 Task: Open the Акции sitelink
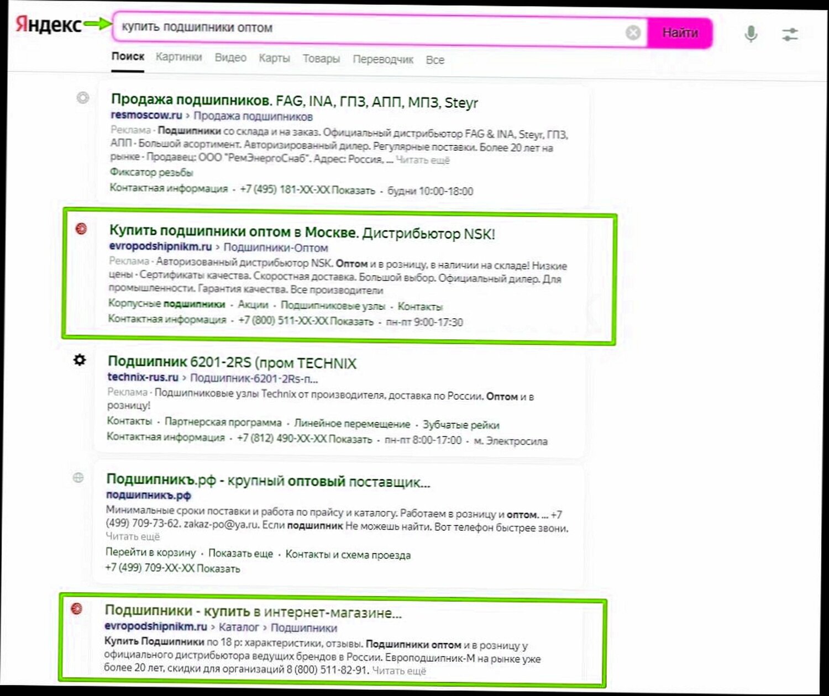click(x=253, y=305)
